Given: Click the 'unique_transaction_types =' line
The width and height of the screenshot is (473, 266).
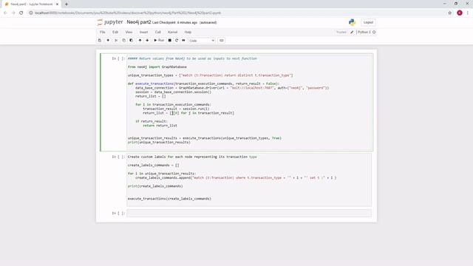Looking at the screenshot, I should (210, 75).
